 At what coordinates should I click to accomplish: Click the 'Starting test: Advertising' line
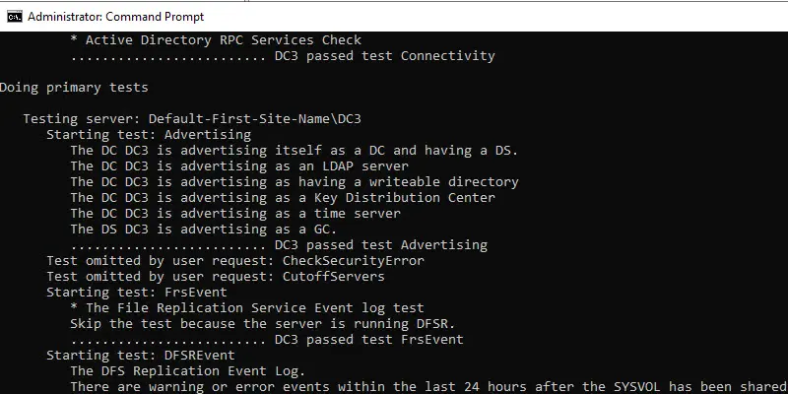[x=149, y=135]
